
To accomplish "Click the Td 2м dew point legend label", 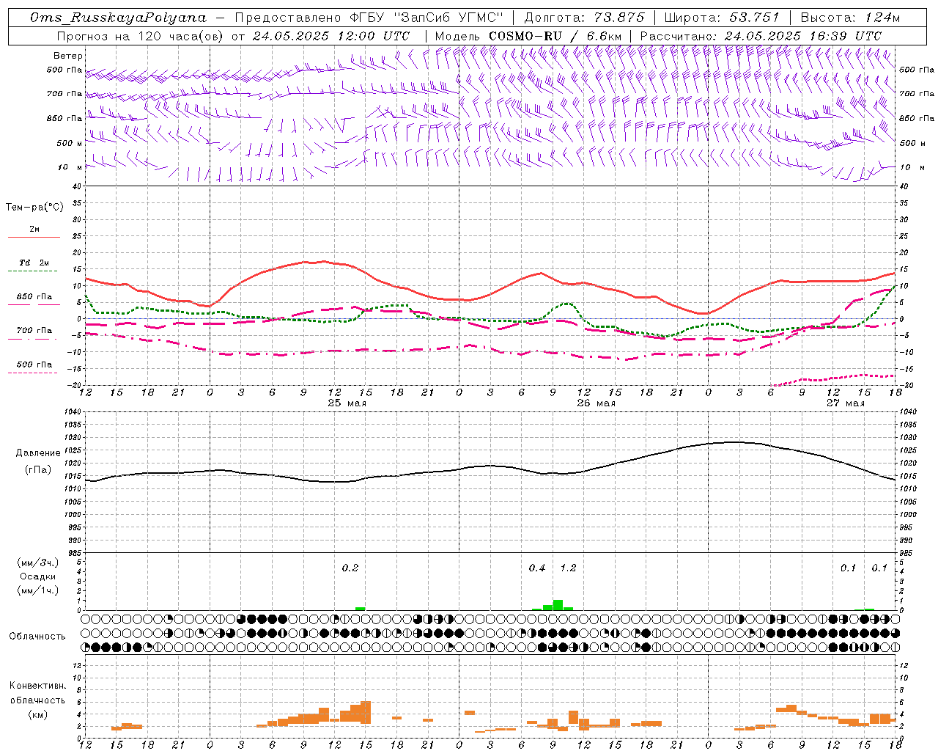I will click(x=34, y=263).
